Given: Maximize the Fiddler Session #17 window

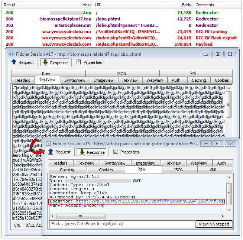Looking at the screenshot, I should pyautogui.click(x=217, y=54).
